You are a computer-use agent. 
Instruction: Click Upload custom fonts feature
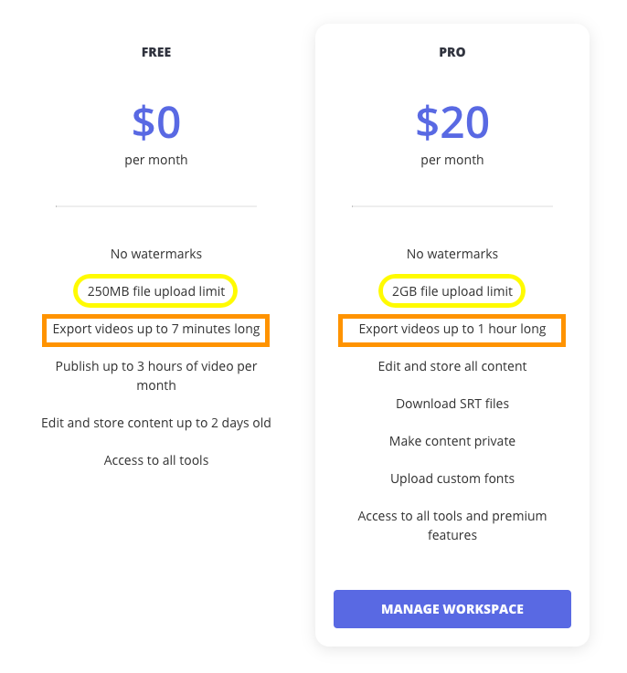(x=452, y=478)
